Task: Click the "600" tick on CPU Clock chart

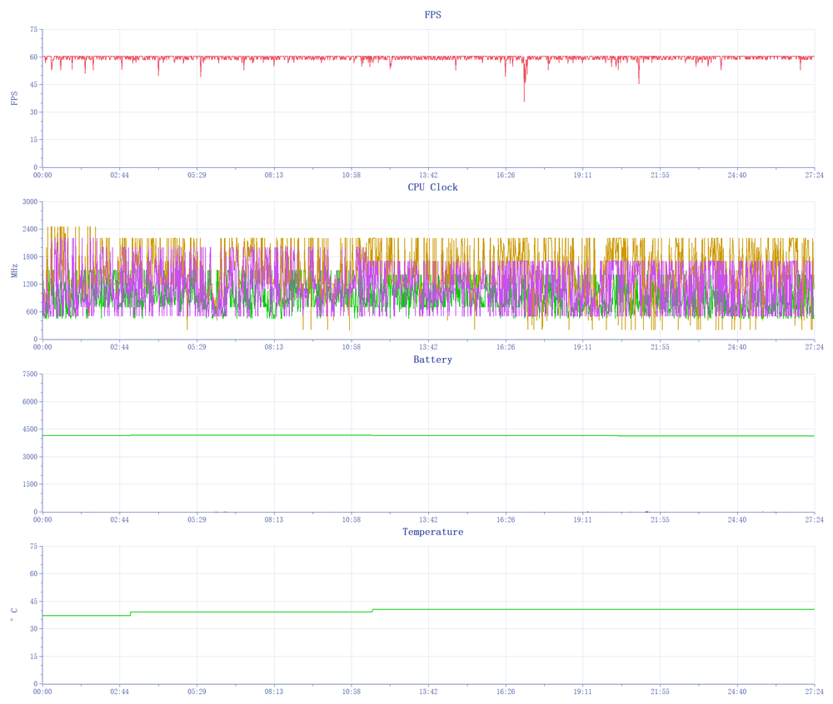Action: coord(32,312)
